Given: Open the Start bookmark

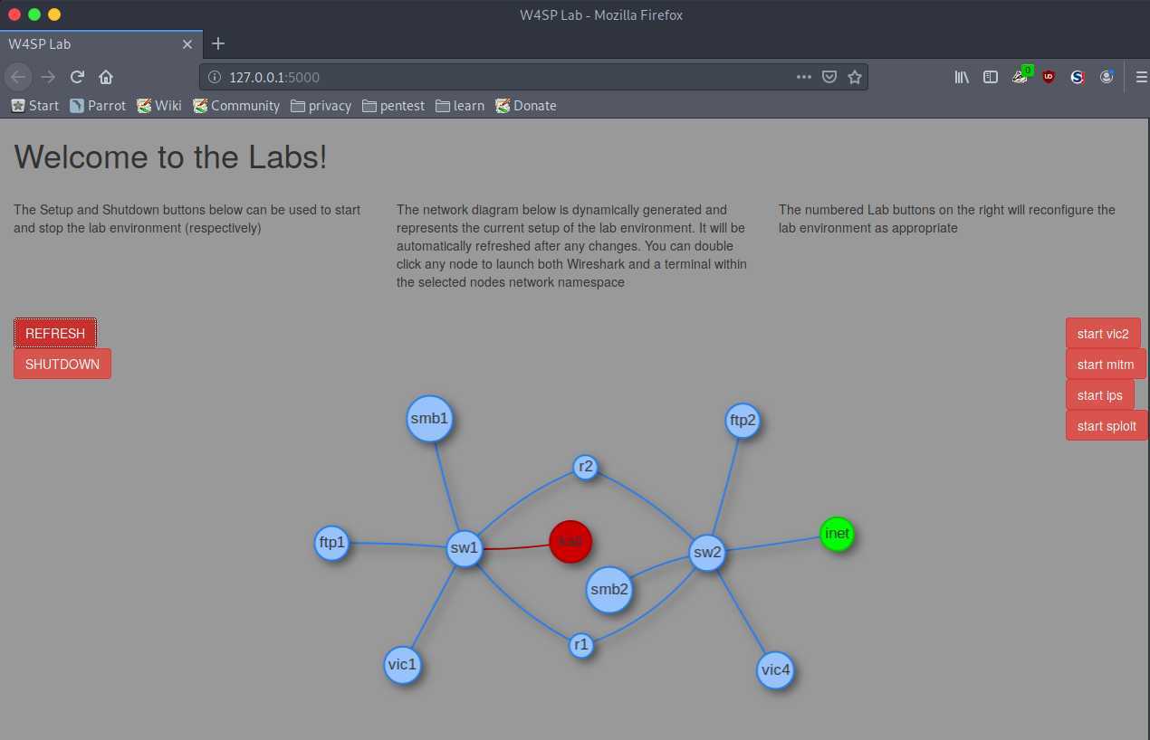Looking at the screenshot, I should (x=35, y=106).
